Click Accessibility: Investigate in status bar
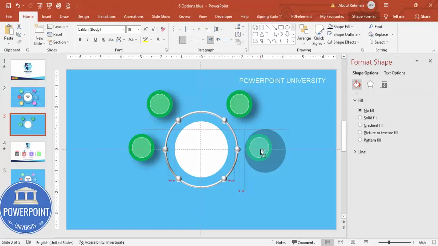Viewport: 438px width, 246px height. tap(101, 242)
